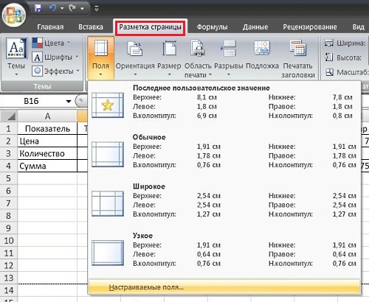Customize the Quick Access Toolbar

tap(97, 9)
